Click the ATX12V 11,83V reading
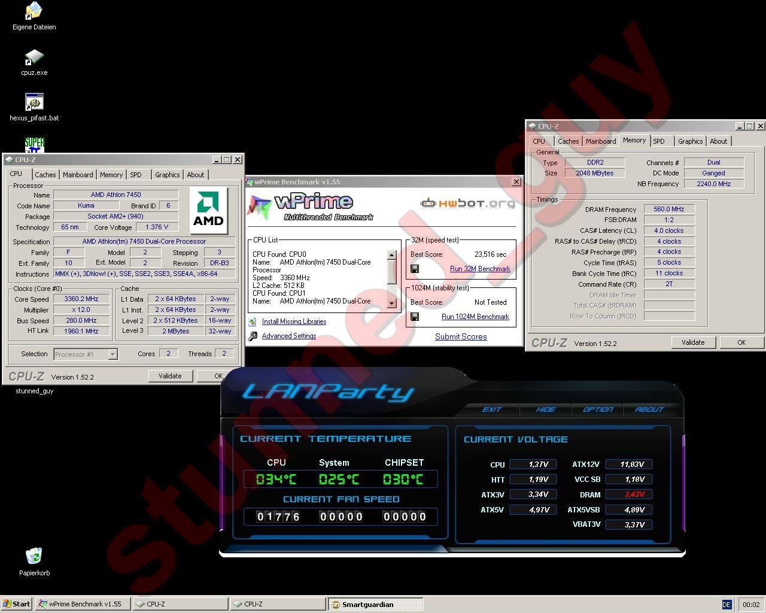This screenshot has width=766, height=613. point(629,464)
